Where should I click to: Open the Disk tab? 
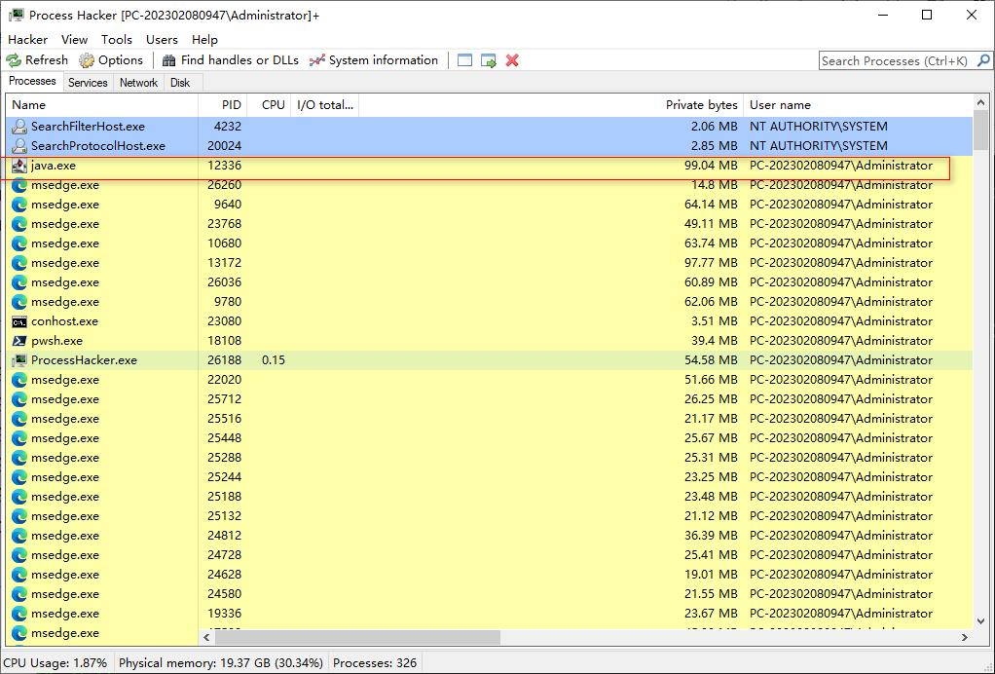click(180, 83)
